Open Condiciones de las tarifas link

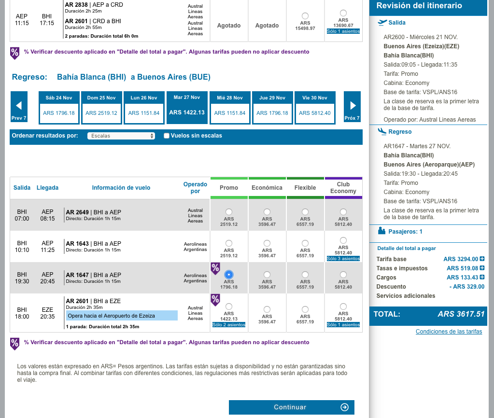(x=449, y=332)
